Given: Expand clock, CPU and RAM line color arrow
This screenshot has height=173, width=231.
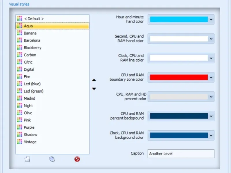Looking at the screenshot, I should [211, 58].
